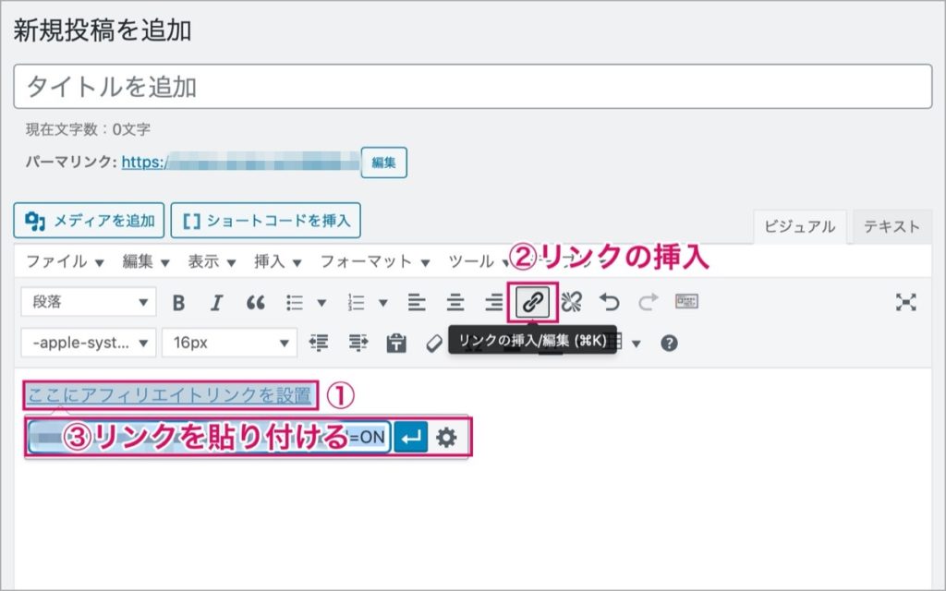Image resolution: width=946 pixels, height=591 pixels.
Task: Open the 段落 paragraph format dropdown
Action: point(89,302)
